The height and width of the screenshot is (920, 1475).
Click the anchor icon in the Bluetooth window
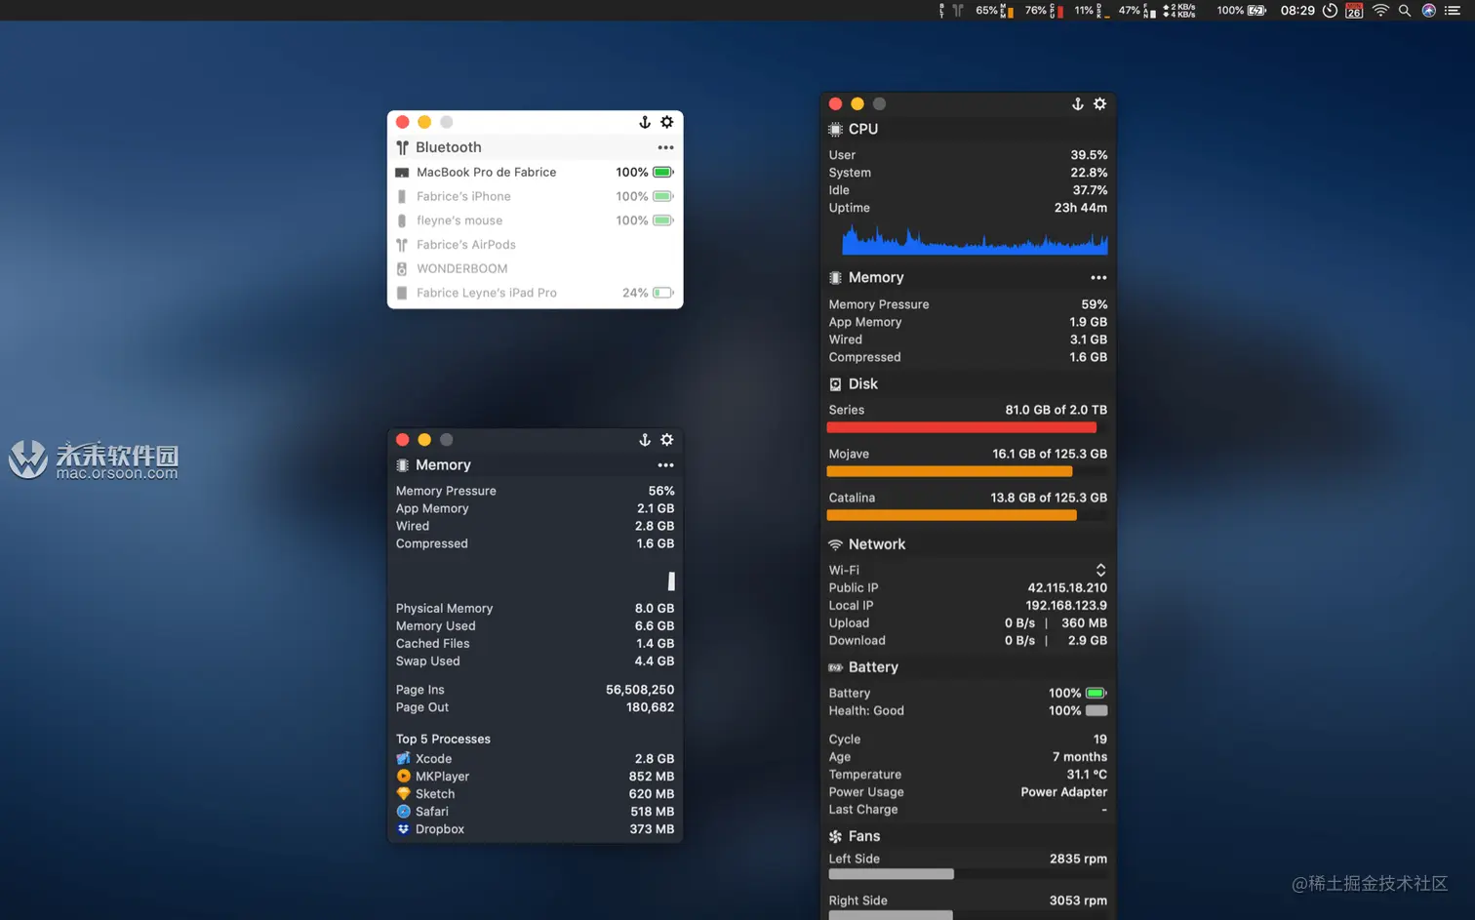click(645, 122)
